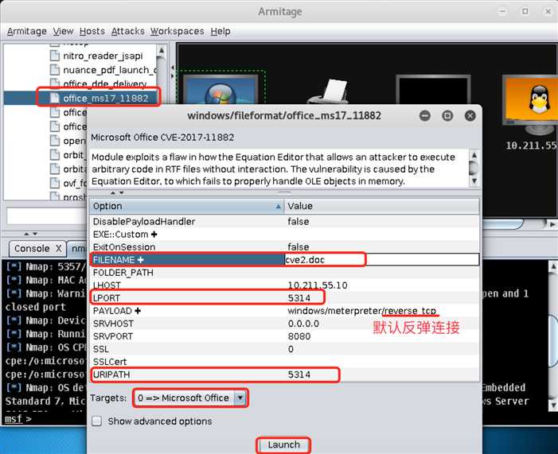Collapse module description using splitter arrows
Screen dimensions: 558x454
click(117, 192)
